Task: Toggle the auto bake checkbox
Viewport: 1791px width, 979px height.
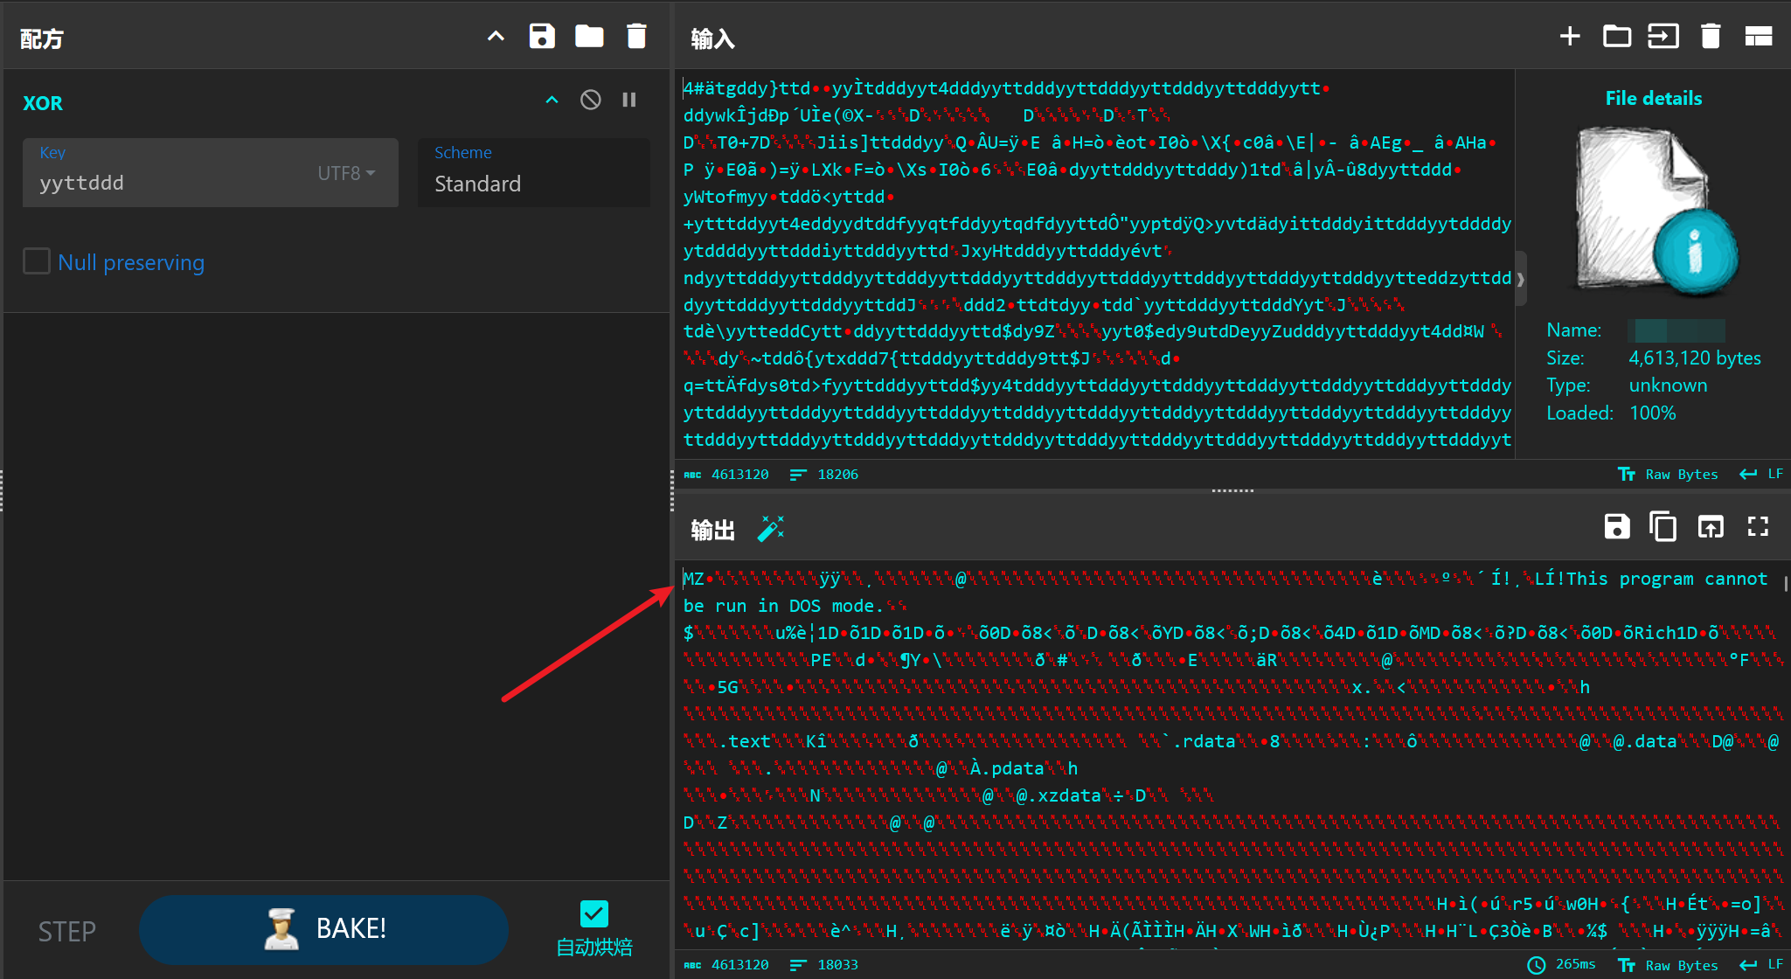Action: point(594,914)
